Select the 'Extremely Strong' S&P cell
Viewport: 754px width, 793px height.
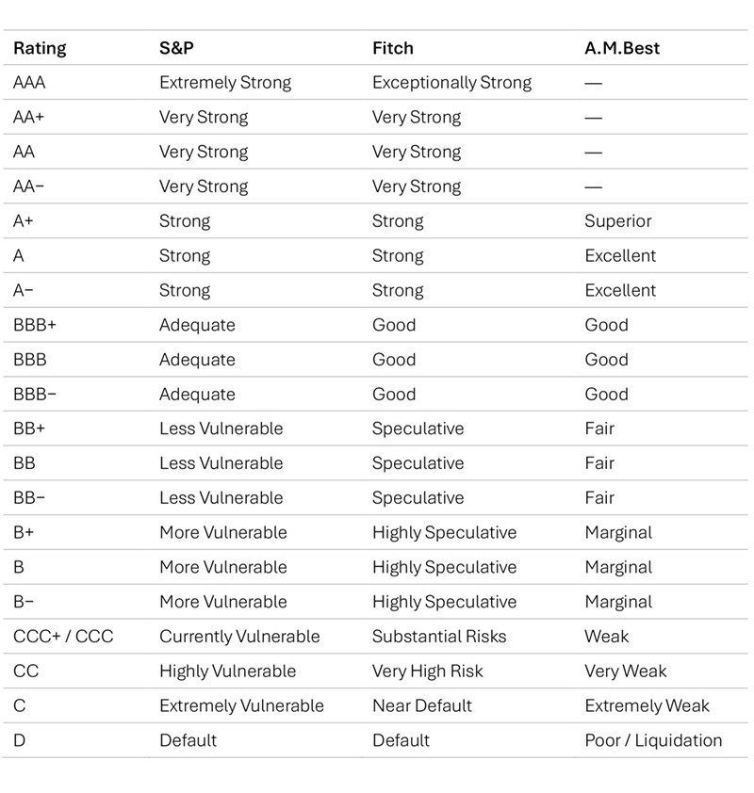pos(225,83)
